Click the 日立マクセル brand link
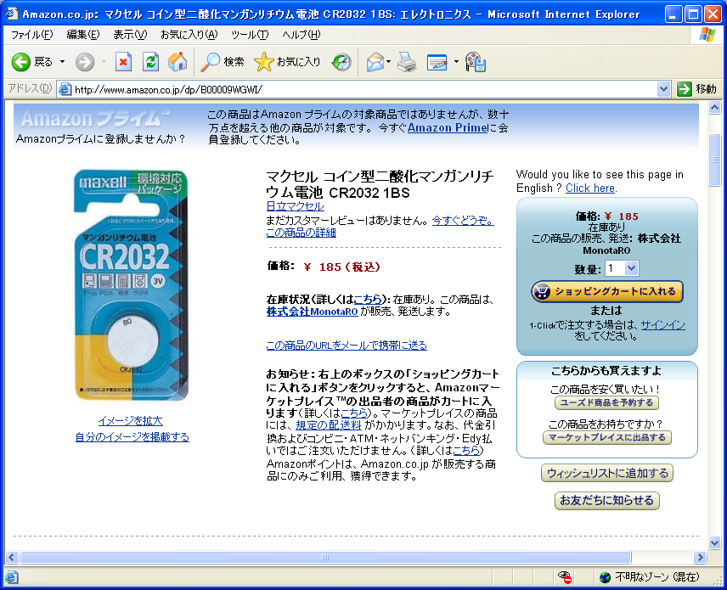This screenshot has width=727, height=590. coord(295,206)
